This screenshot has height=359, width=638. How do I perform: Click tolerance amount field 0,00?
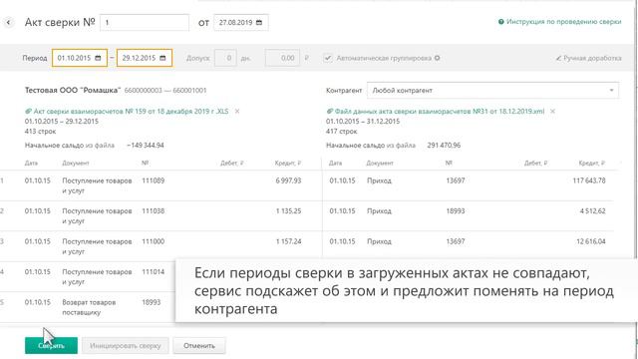coord(282,58)
